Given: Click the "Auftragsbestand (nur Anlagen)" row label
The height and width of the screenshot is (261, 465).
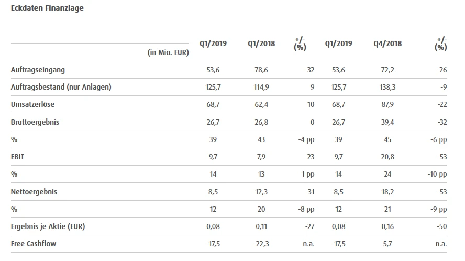Looking at the screenshot, I should 61,87.
